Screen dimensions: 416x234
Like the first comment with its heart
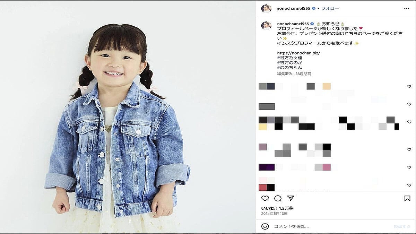click(409, 86)
